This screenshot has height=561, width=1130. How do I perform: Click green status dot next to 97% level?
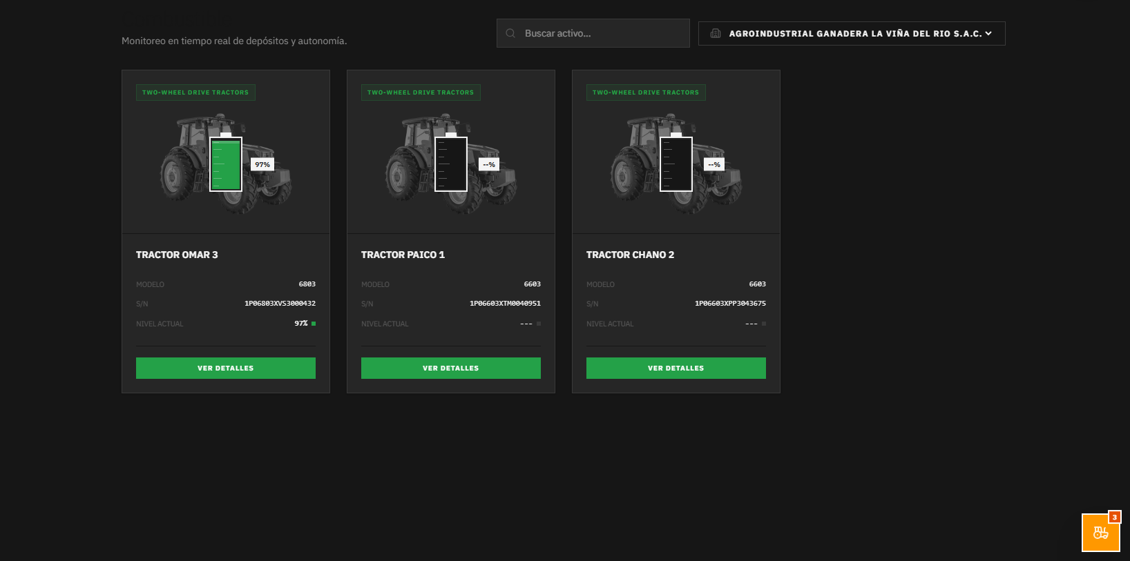pyautogui.click(x=314, y=324)
